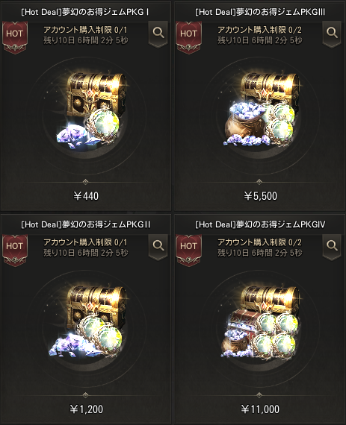Click HOT badge on PKG III card
This screenshot has width=346, height=425.
click(189, 37)
